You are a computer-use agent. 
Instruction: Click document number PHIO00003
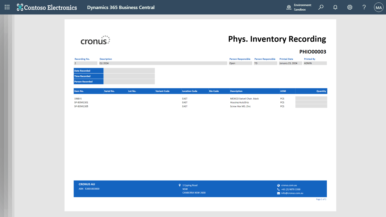pyautogui.click(x=313, y=52)
